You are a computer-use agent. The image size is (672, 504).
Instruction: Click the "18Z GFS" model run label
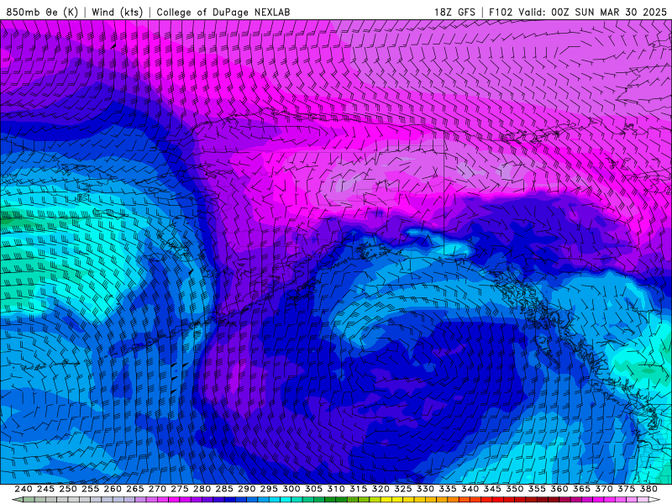click(x=454, y=12)
